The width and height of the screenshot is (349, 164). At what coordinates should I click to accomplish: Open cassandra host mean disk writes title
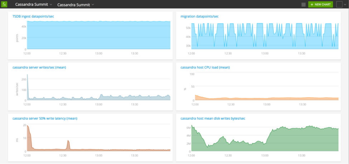[x=213, y=119]
